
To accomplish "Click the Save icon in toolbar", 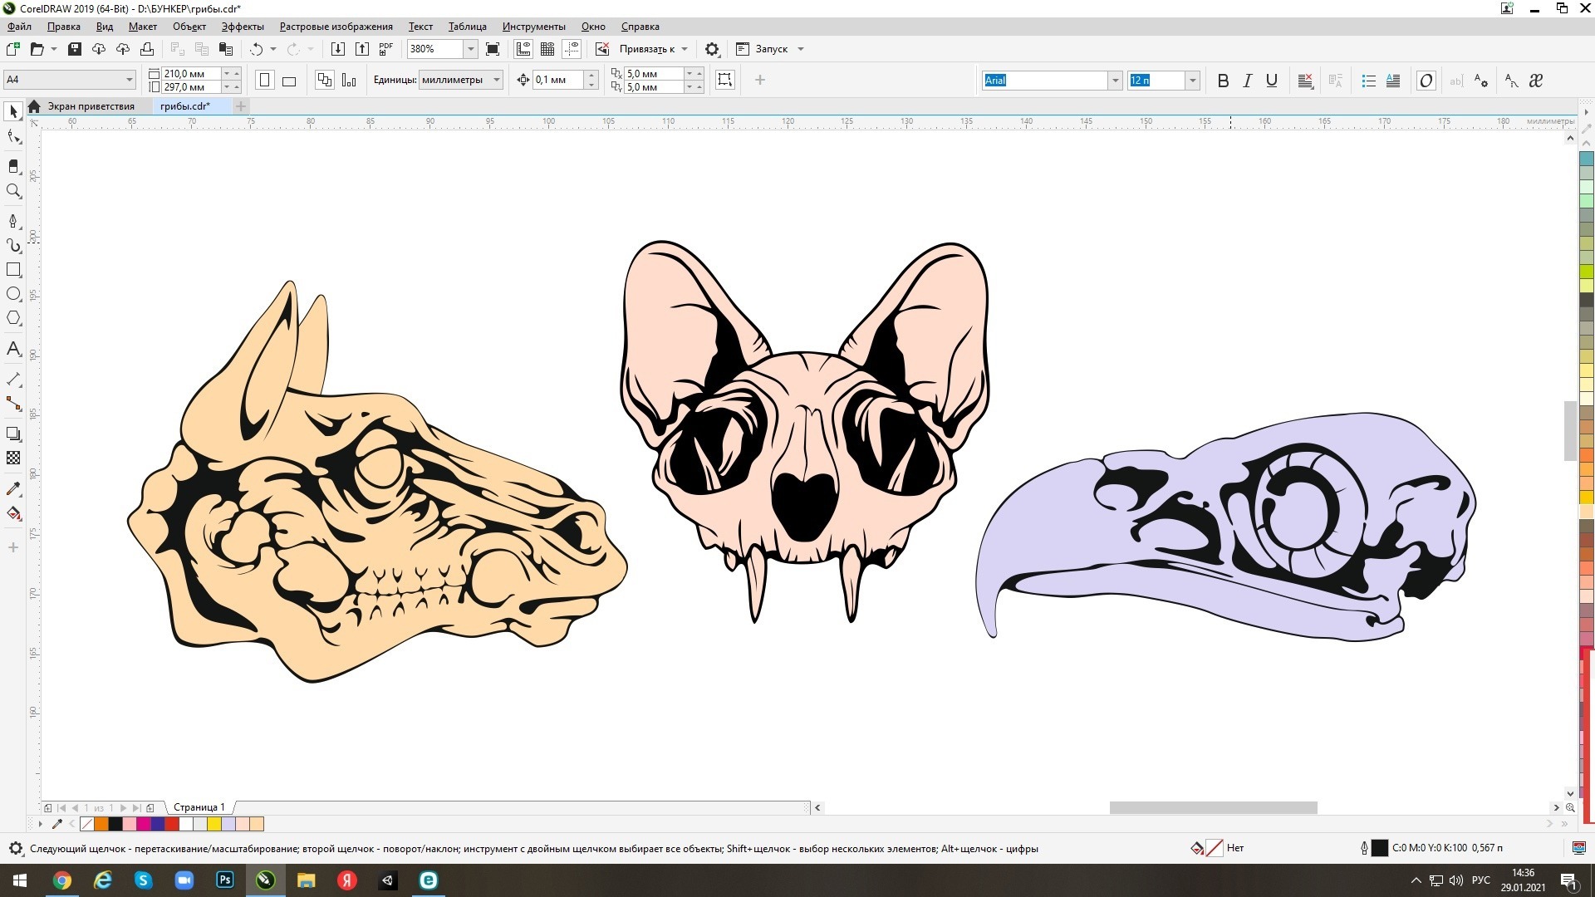I will click(75, 49).
